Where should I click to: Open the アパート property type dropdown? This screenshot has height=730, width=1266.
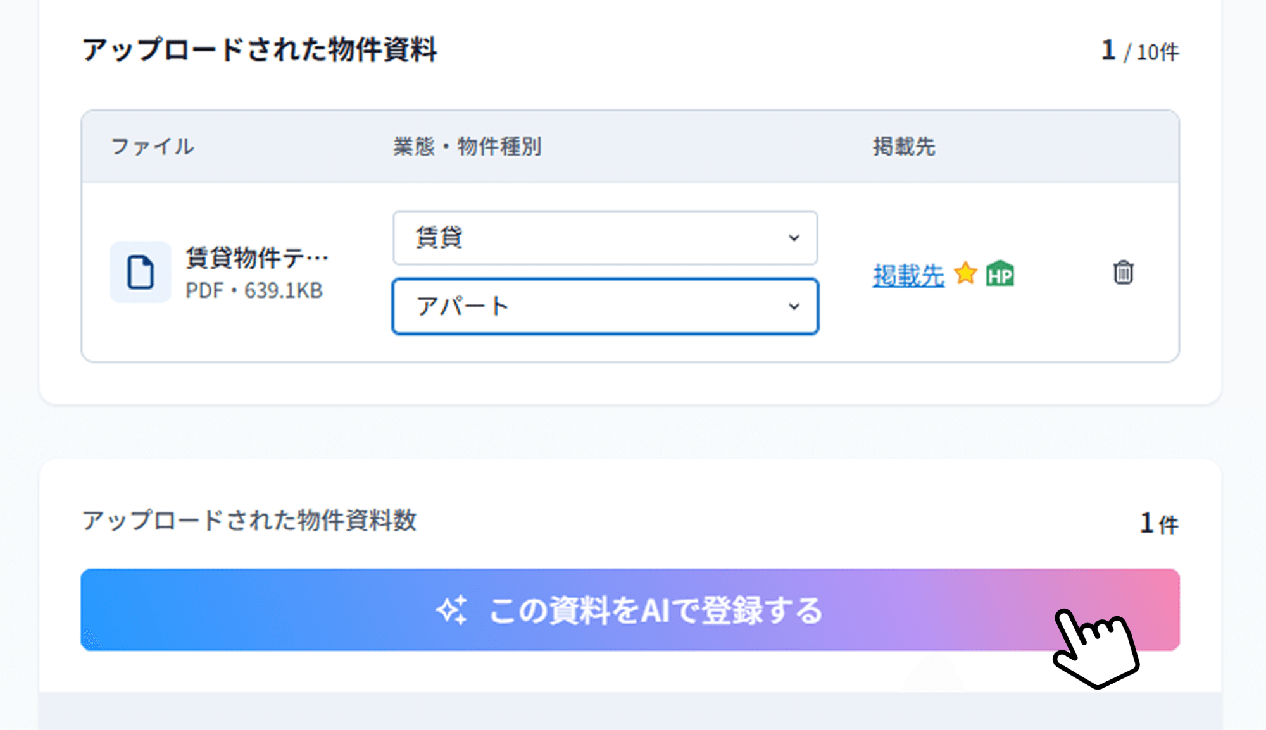(605, 306)
